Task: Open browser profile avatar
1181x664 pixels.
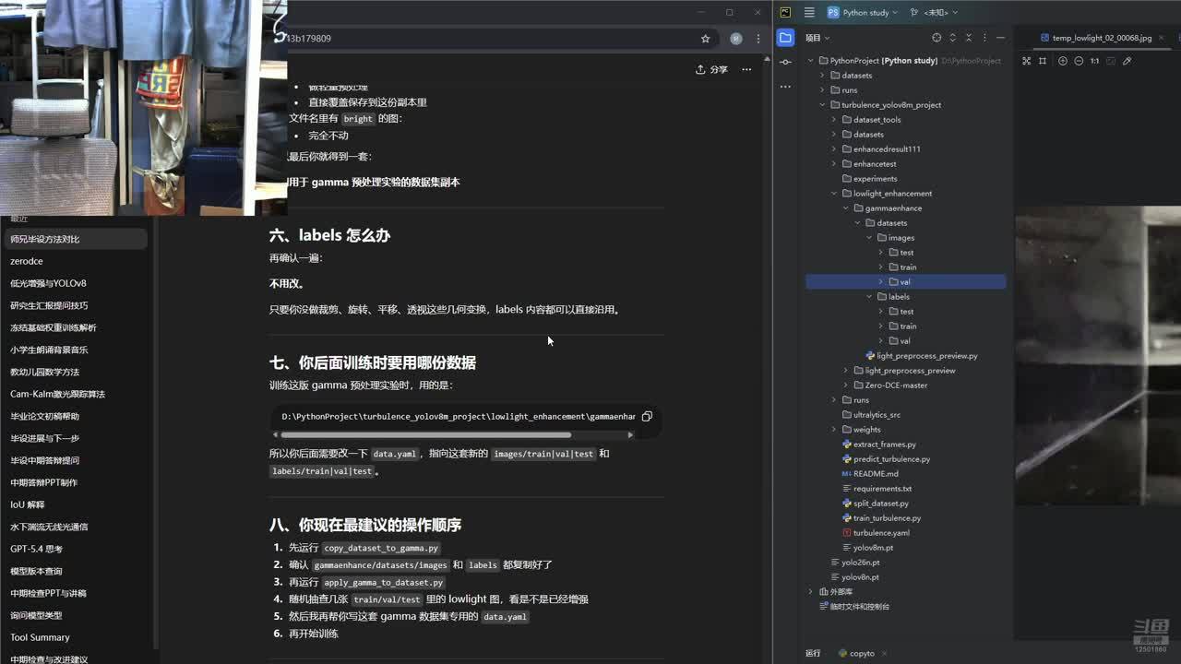Action: click(x=736, y=39)
